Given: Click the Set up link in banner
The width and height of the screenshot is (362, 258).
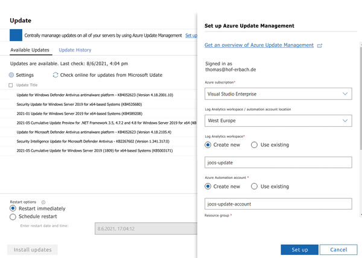Looking at the screenshot, I should coord(191,36).
